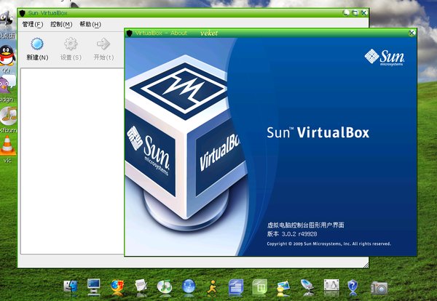Viewport: 437px width, 301px height.
Task: Click the Sun microsystems logo in About dialog
Action: click(385, 57)
